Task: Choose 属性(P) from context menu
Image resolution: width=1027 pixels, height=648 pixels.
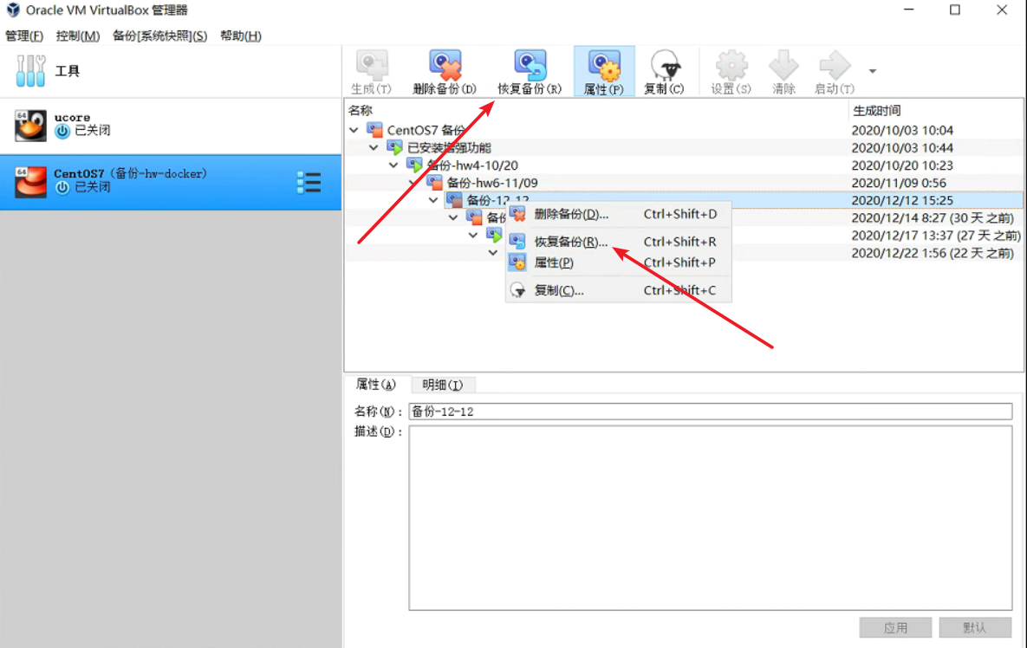Action: (618, 262)
